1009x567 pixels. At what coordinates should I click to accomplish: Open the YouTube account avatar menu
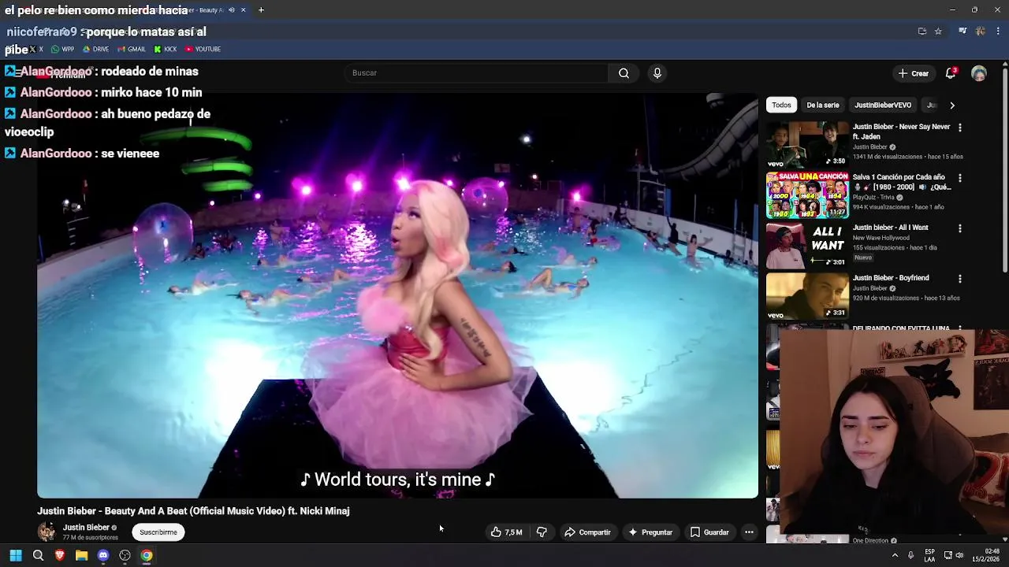pos(979,73)
